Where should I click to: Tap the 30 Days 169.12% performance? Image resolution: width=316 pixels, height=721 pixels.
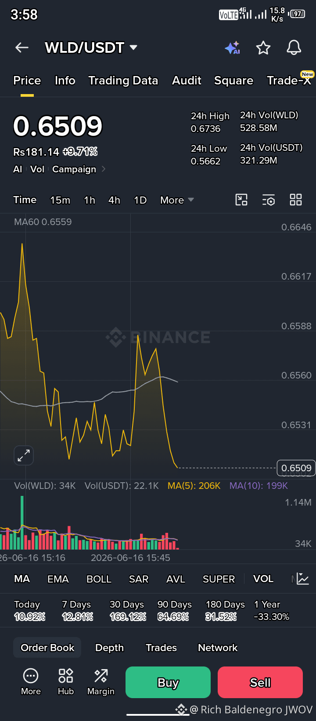tap(128, 611)
